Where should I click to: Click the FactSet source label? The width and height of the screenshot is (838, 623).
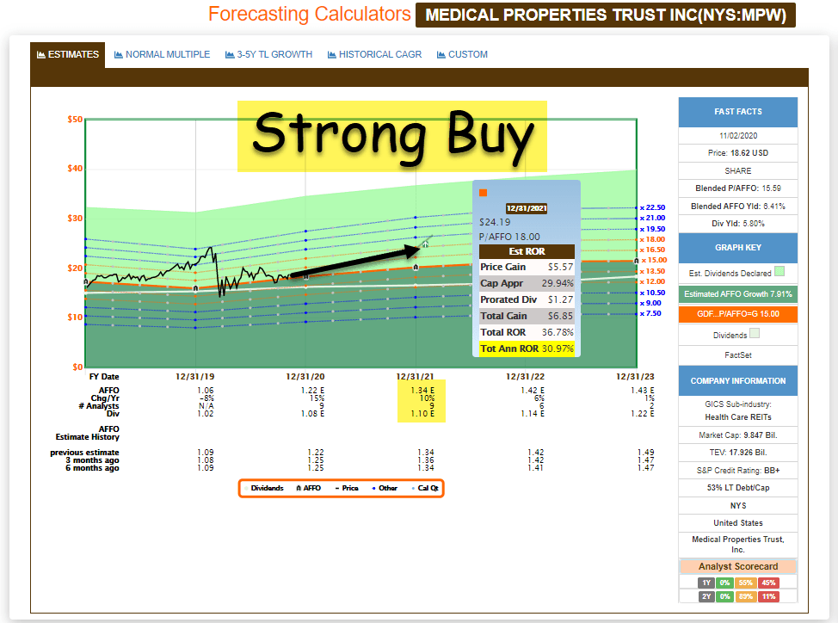pyautogui.click(x=738, y=355)
